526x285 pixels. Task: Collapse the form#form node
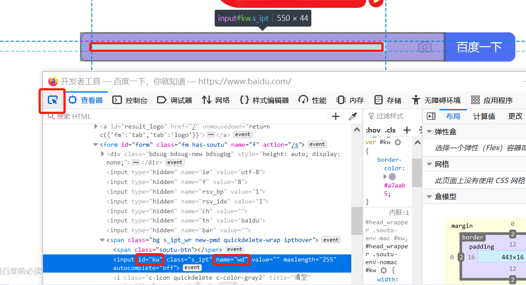[96, 144]
